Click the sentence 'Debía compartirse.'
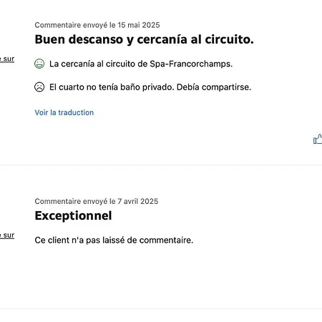 pos(214,87)
